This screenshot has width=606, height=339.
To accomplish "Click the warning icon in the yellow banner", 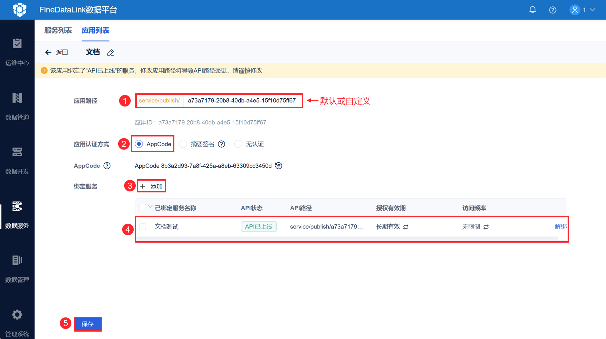I will point(44,70).
